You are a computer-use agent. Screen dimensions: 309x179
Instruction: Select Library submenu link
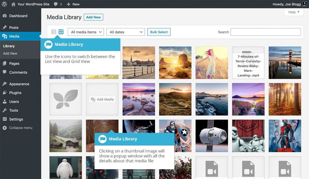[9, 46]
